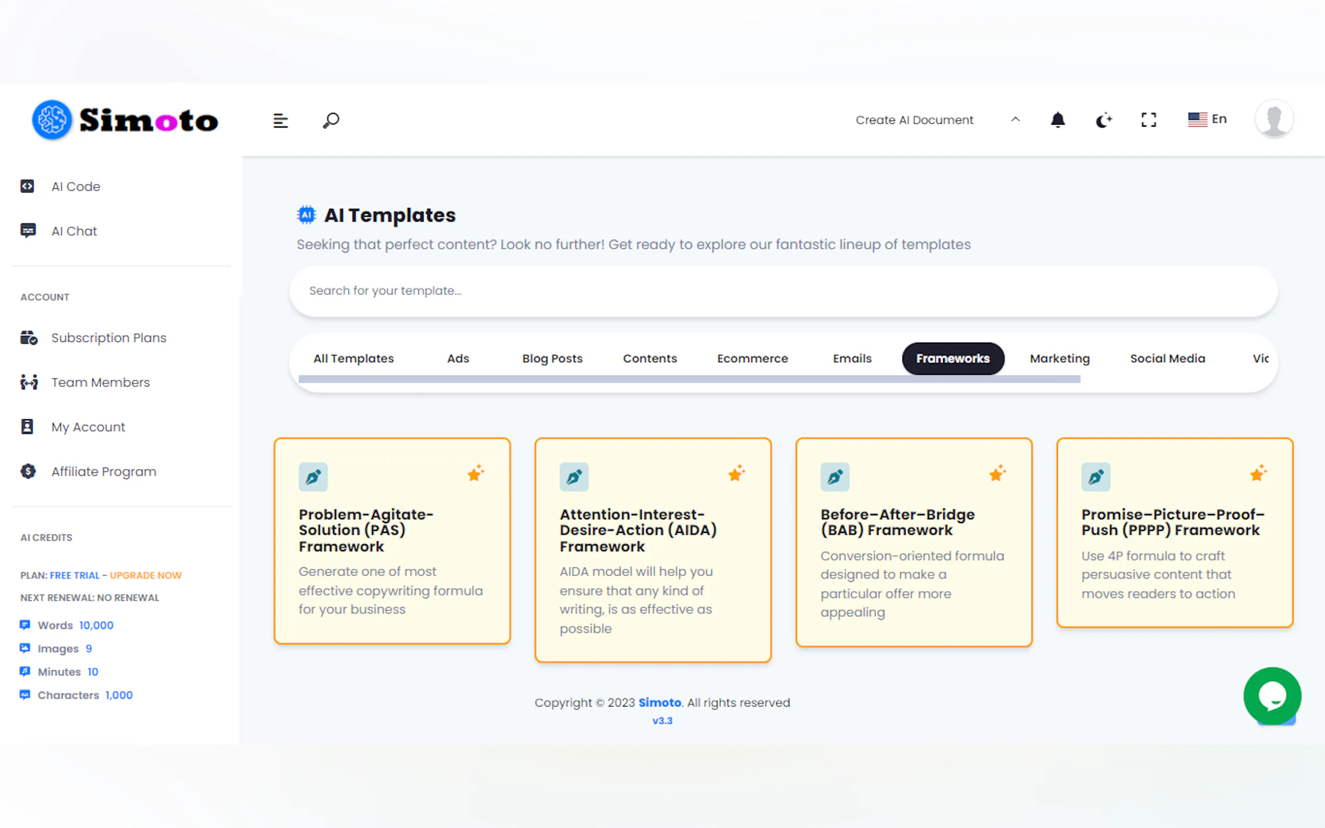Click the horizontal category scrollbar
Screen dimensions: 1325x828
pyautogui.click(x=689, y=379)
